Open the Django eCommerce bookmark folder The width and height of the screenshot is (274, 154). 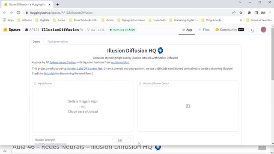131,20
